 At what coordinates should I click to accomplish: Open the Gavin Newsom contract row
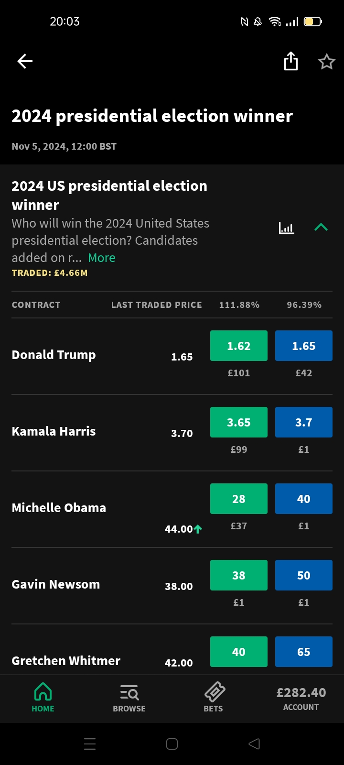click(56, 584)
